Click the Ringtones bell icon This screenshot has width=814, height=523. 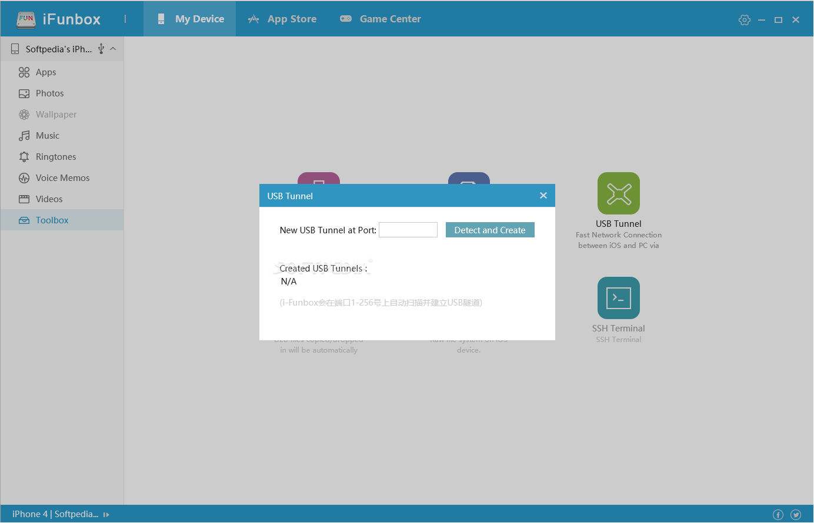click(24, 157)
